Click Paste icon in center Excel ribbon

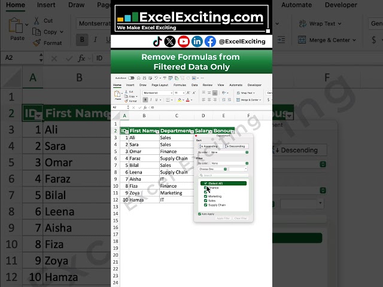click(117, 94)
